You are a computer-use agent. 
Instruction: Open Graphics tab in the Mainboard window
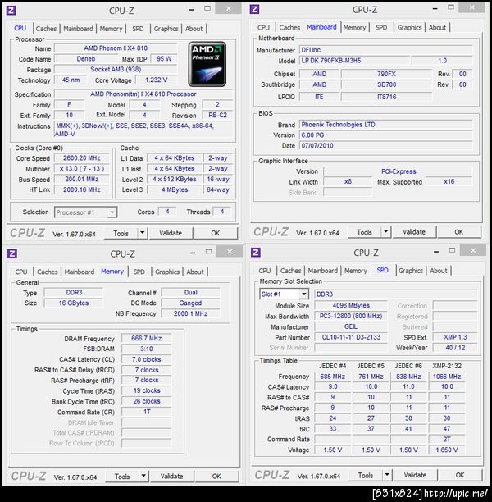point(409,28)
